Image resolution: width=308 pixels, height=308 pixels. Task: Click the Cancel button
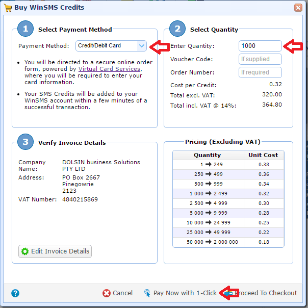click(117, 293)
